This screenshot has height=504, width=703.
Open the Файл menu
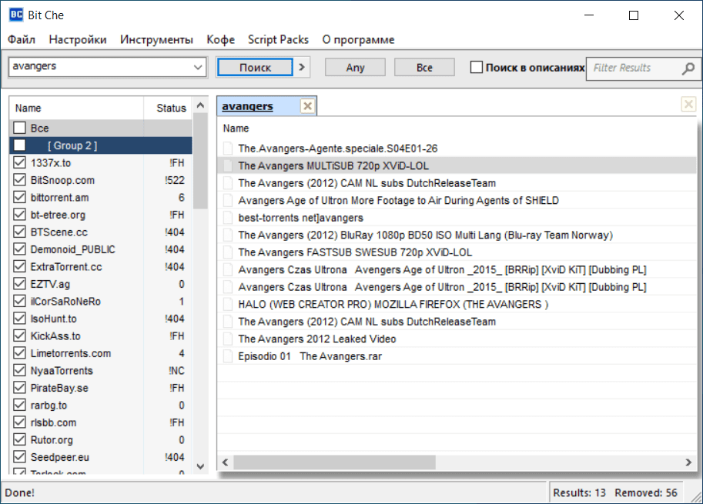tap(22, 39)
